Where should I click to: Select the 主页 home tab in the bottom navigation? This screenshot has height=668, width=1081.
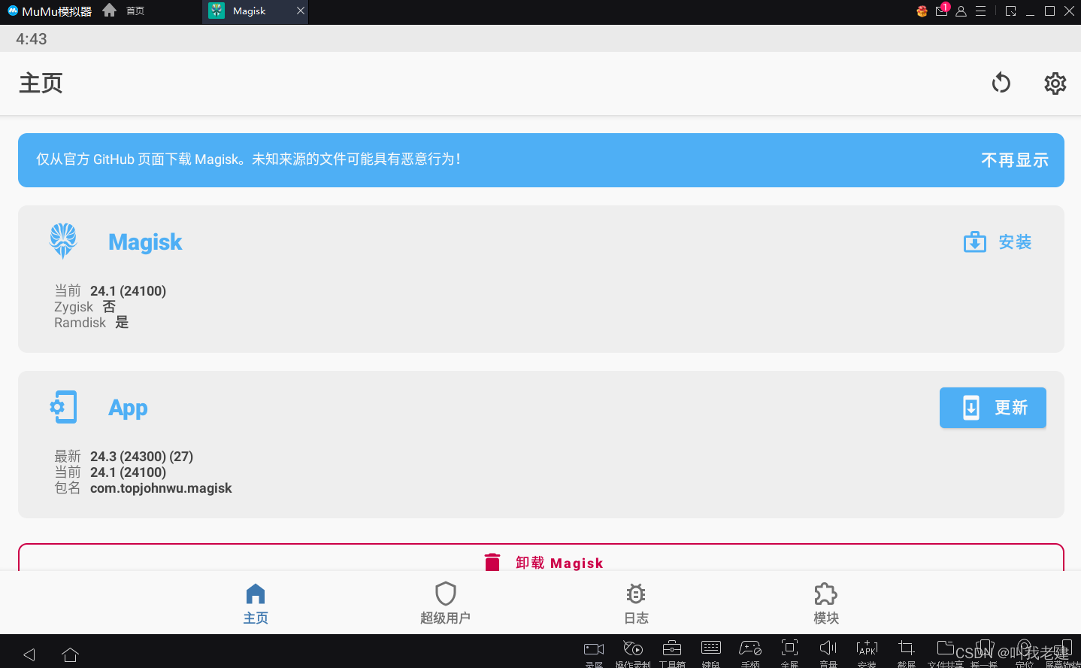(256, 604)
